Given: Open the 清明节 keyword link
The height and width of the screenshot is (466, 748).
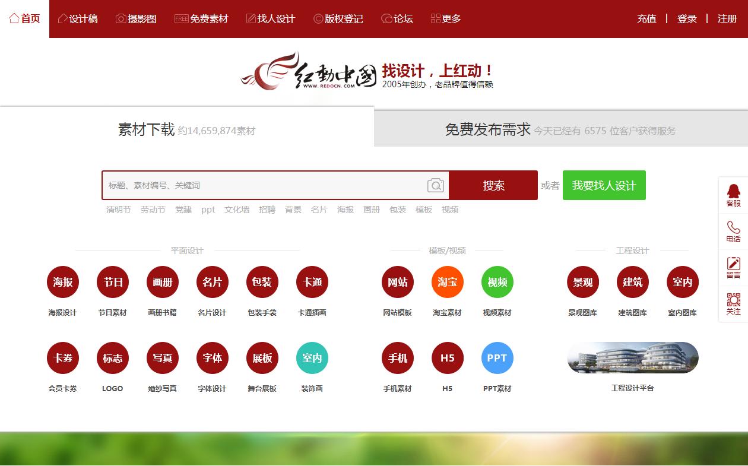Looking at the screenshot, I should tap(118, 210).
